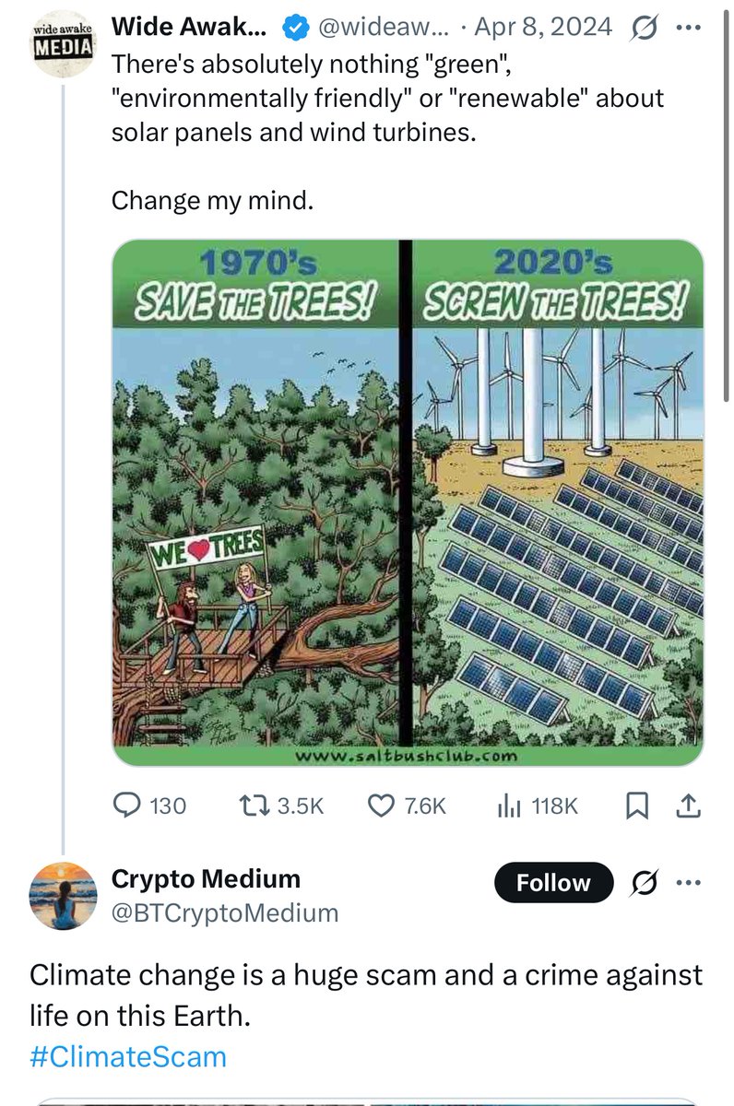Click the Wide Awak... display name
Viewport: 734px width, 1106px height.
190,27
